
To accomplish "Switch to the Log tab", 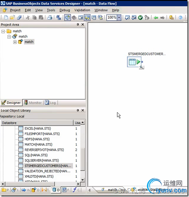I will (51, 103).
